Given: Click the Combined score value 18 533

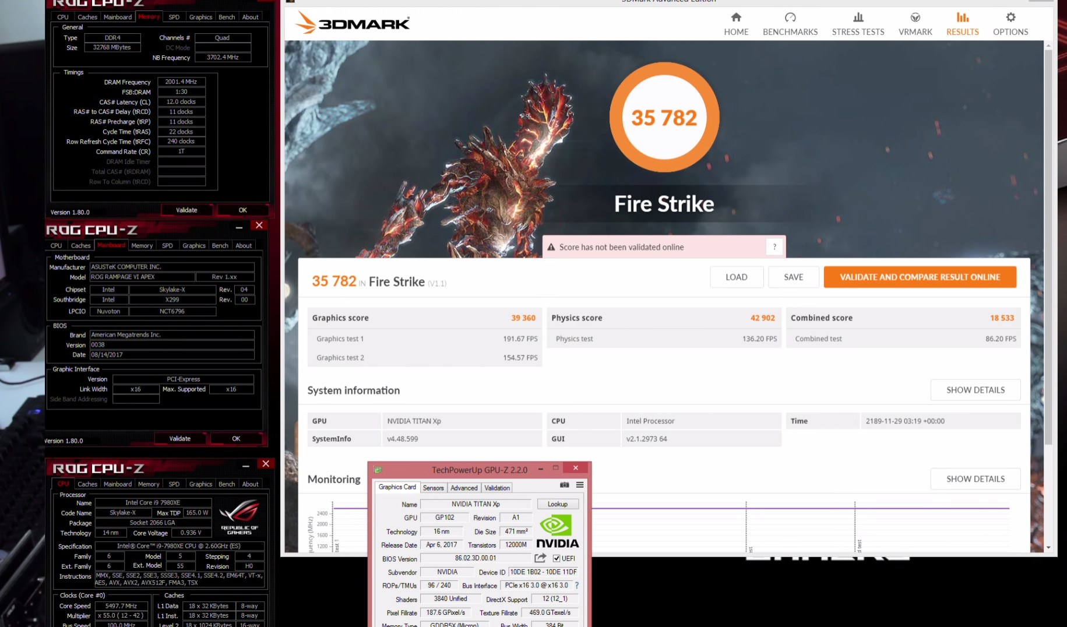Looking at the screenshot, I should coord(1002,318).
